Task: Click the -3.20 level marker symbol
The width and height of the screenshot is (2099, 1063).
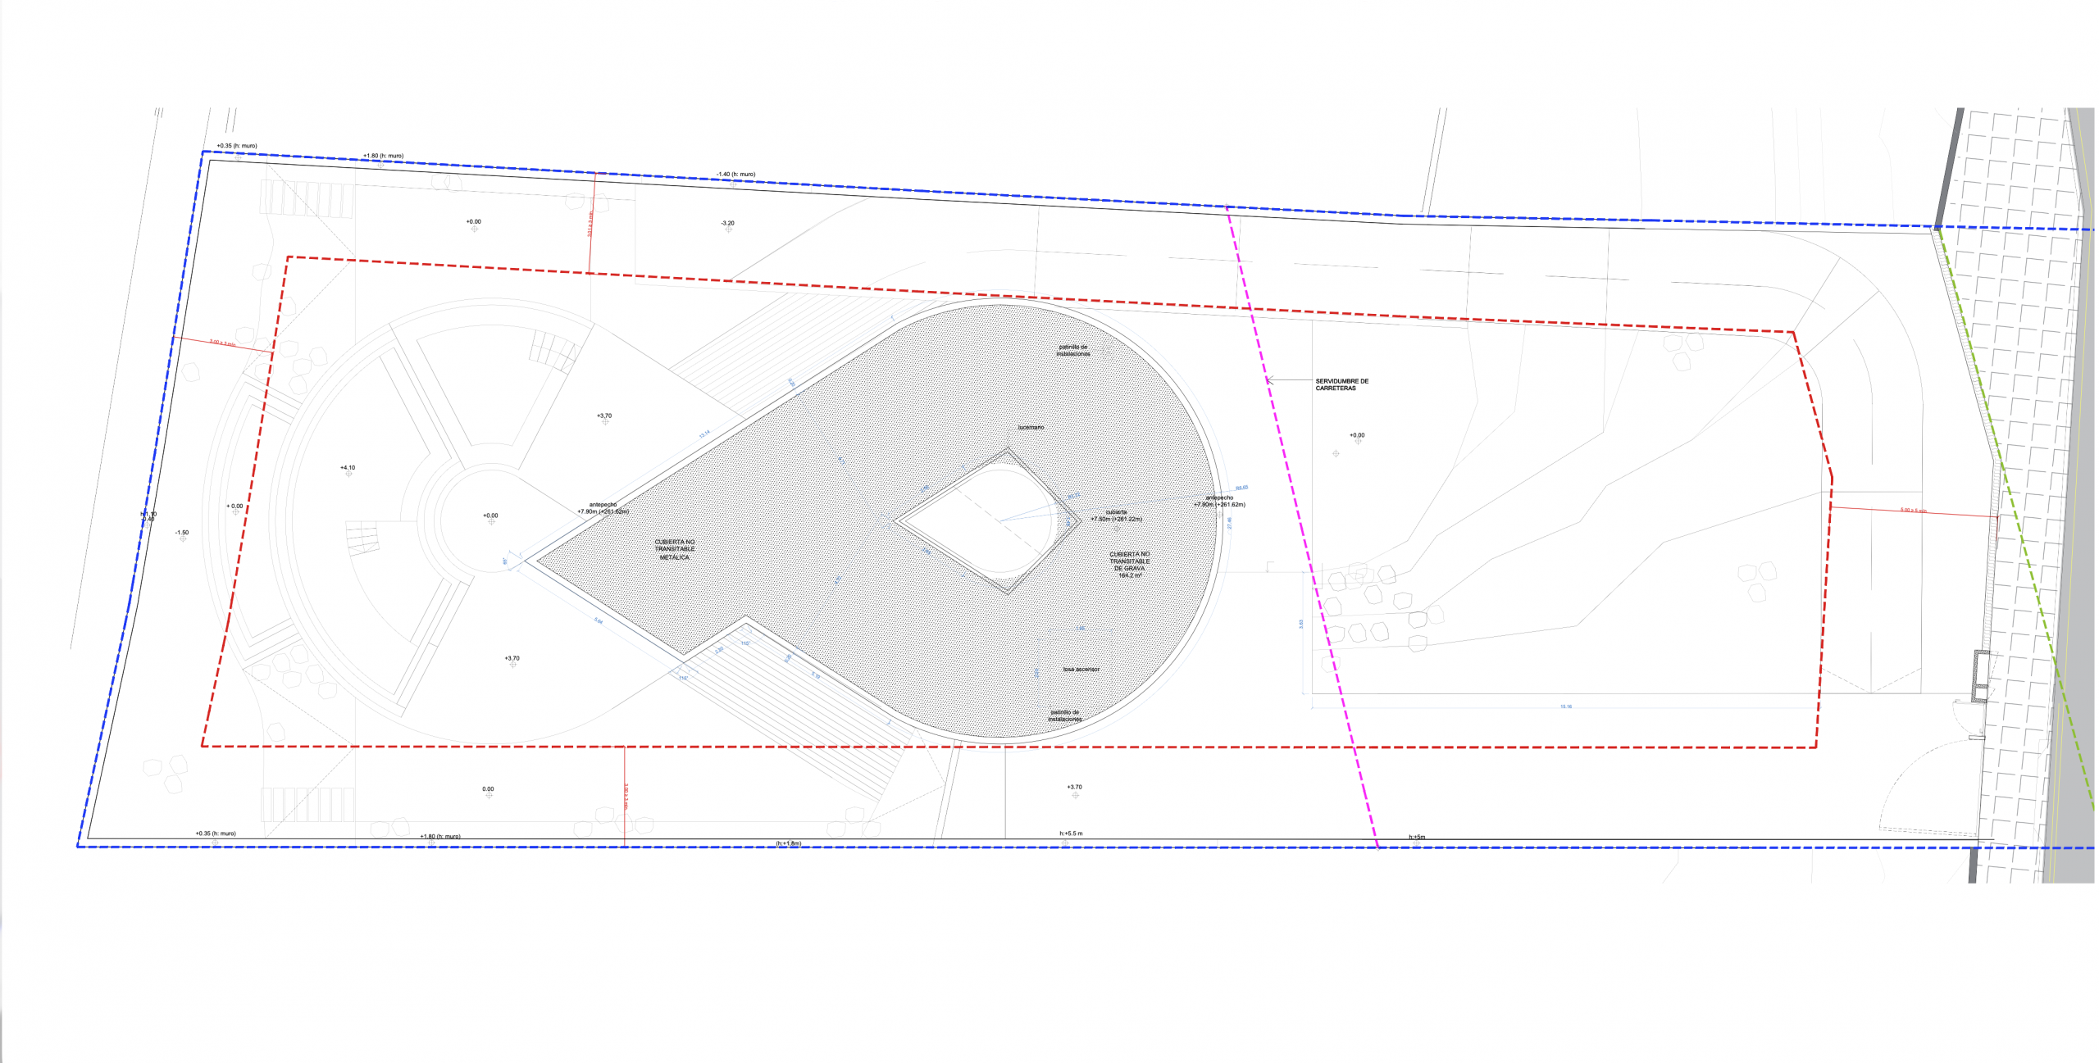Action: click(728, 229)
